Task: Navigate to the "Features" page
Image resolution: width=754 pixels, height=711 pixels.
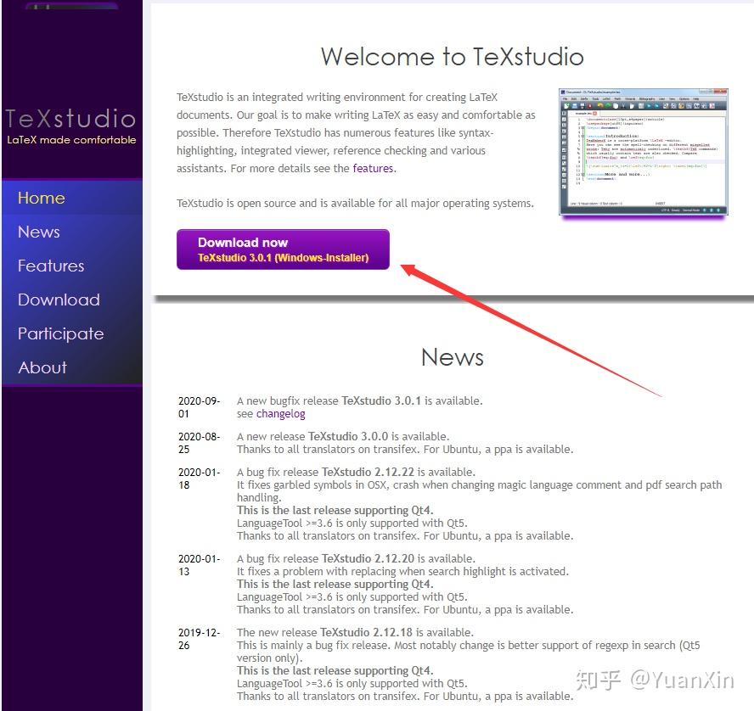Action: click(50, 266)
